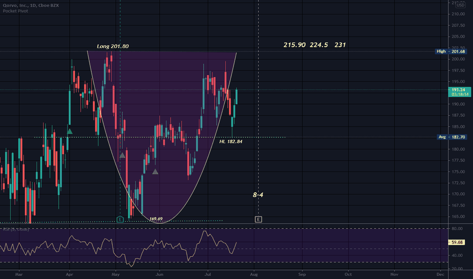Click the 200.00 level on price scale
Image resolution: width=473 pixels, height=279 pixels.
(458, 59)
